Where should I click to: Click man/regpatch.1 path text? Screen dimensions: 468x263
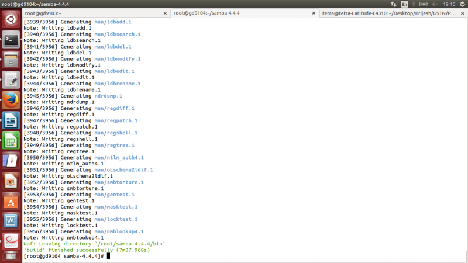[116, 120]
